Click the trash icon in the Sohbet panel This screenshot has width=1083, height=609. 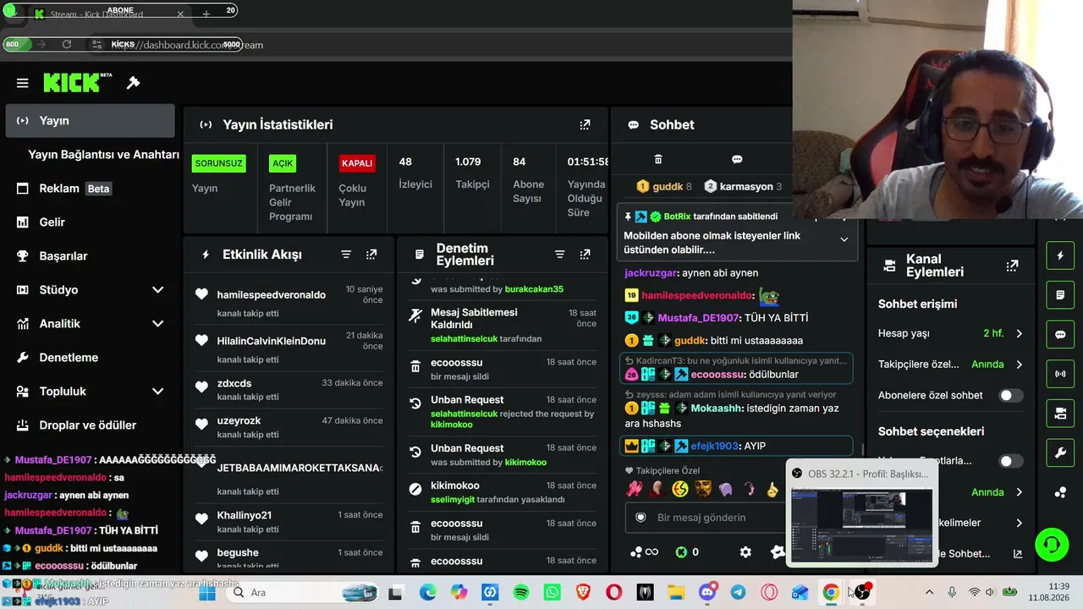(x=658, y=159)
